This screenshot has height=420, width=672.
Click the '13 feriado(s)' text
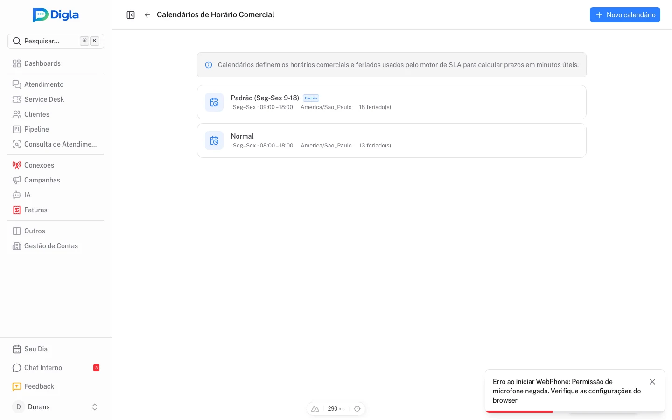click(375, 146)
